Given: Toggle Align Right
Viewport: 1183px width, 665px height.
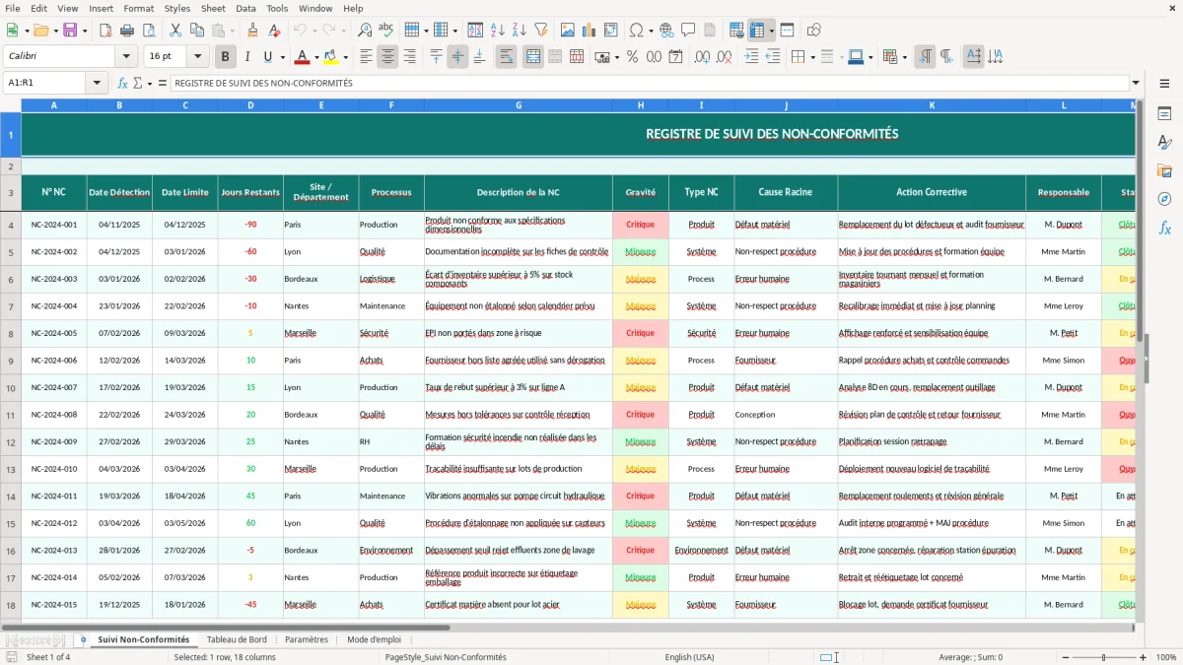Looking at the screenshot, I should pyautogui.click(x=409, y=57).
